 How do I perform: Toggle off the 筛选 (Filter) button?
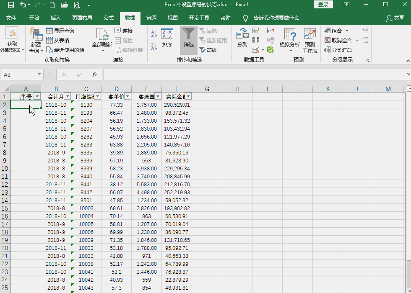coord(188,40)
